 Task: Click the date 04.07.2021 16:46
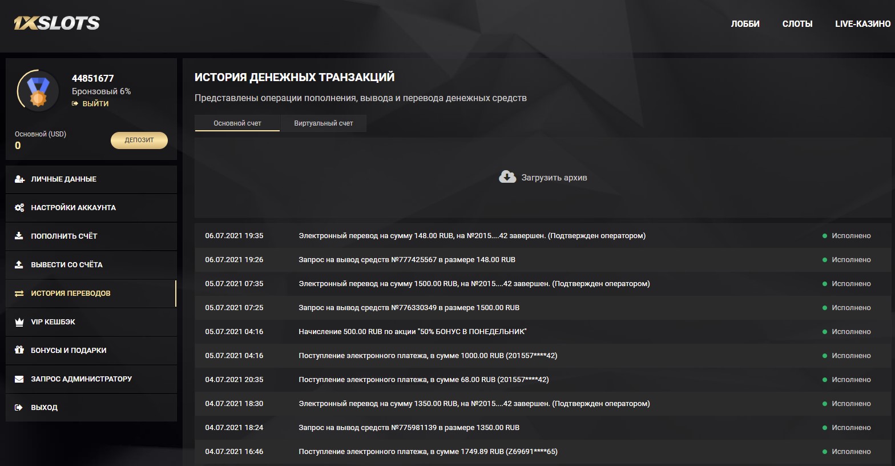tap(234, 451)
